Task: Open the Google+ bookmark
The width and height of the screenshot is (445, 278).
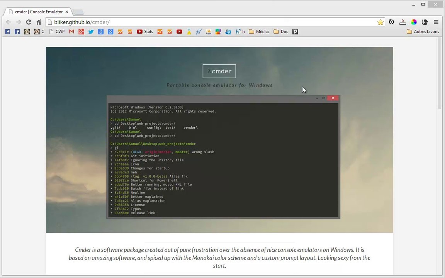Action: (82, 32)
